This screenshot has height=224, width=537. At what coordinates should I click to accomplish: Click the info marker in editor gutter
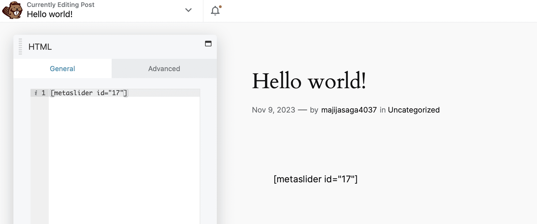36,93
